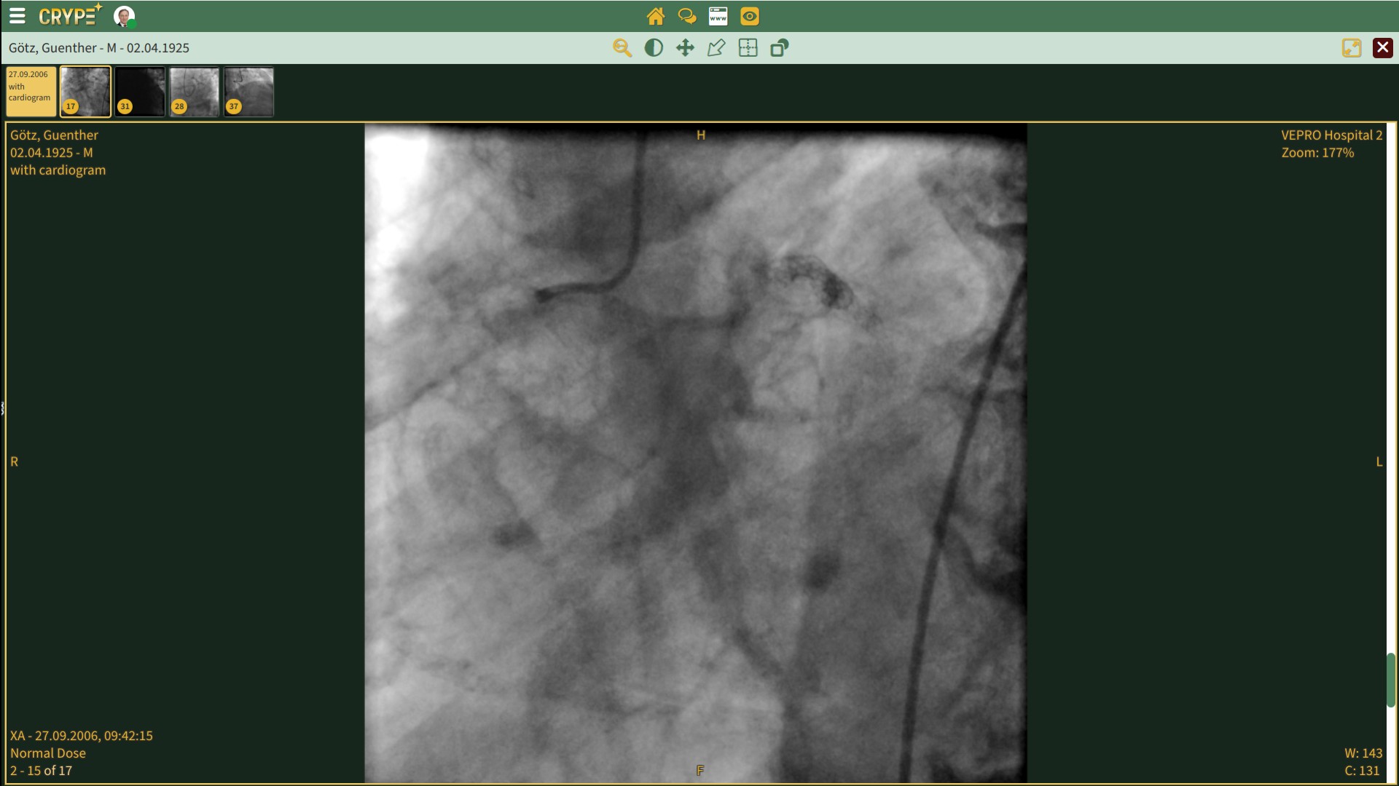Click the vertical image scrollbar handle

coord(1390,680)
